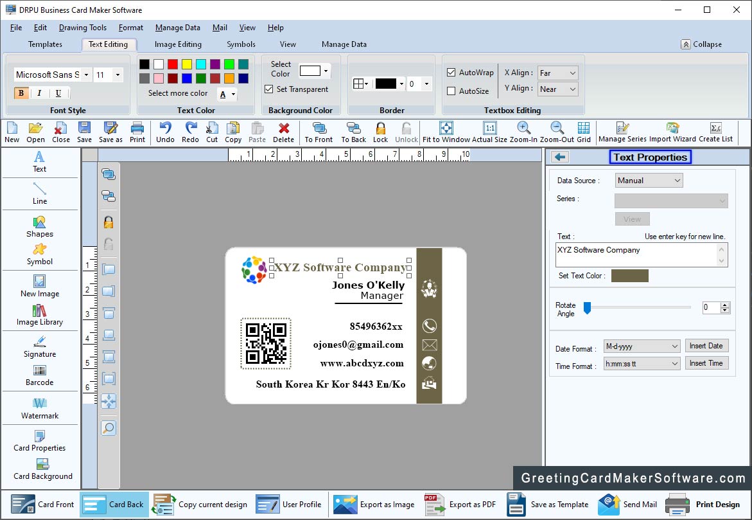Viewport: 752px width, 520px height.
Task: Open the font name dropdown
Action: click(86, 75)
